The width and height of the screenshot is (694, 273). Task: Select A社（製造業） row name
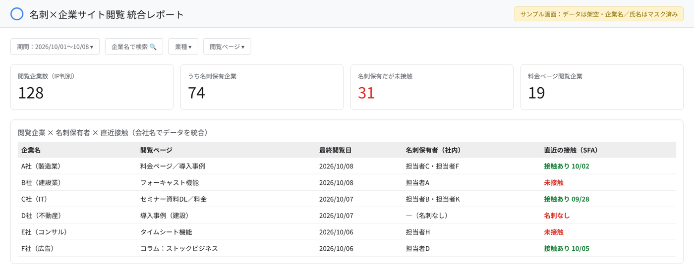tap(41, 166)
